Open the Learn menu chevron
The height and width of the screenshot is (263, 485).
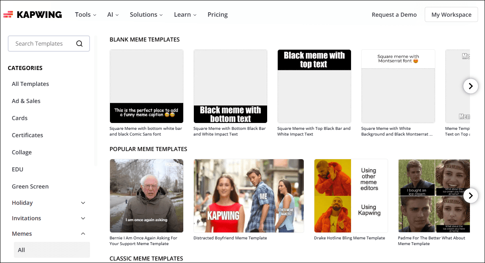(x=195, y=15)
